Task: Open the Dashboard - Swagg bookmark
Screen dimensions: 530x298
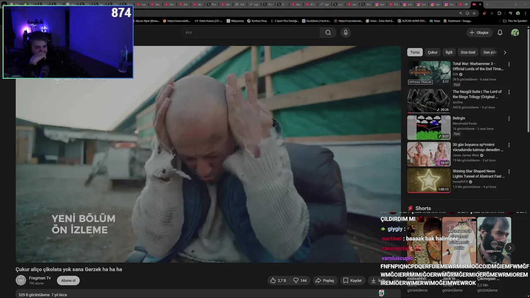Action: coord(457,21)
